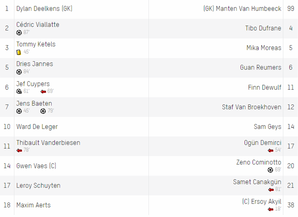298x217 pixels.
Task: Open player Dylan Deelkens (GK)
Action: coord(44,9)
